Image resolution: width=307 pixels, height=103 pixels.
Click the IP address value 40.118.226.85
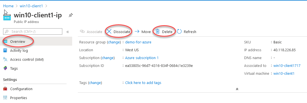284,50
